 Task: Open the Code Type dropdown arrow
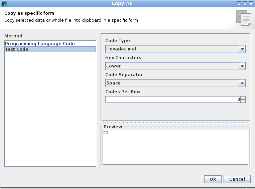(x=242, y=49)
